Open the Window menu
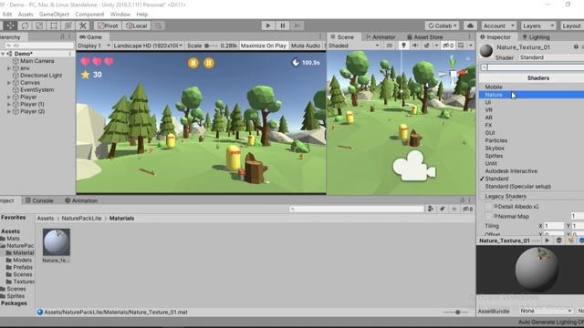This screenshot has height=328, width=584. click(x=120, y=15)
